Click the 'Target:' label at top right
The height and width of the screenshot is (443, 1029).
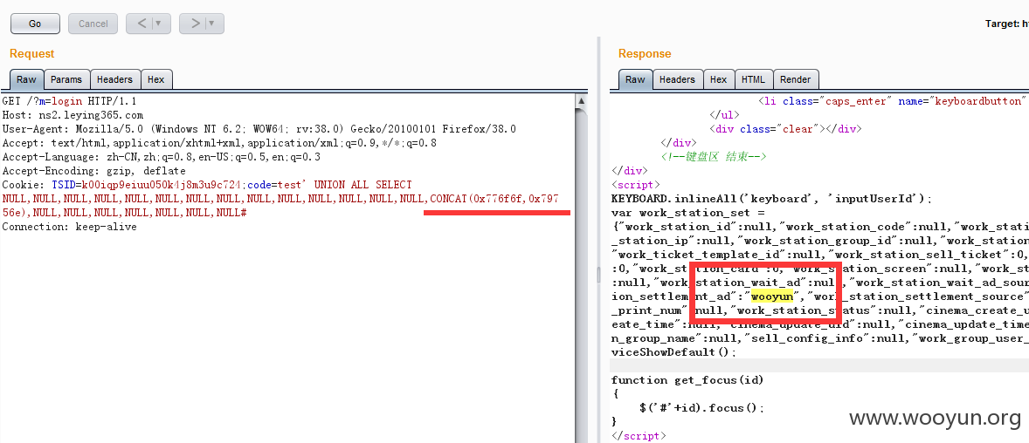(x=1001, y=24)
